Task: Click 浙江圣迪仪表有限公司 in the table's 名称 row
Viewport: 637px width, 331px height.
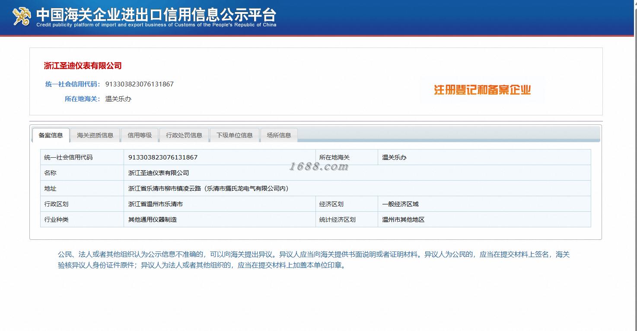Action: (x=159, y=173)
